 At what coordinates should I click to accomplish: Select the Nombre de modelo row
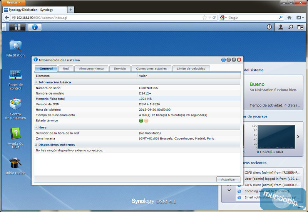137,93
